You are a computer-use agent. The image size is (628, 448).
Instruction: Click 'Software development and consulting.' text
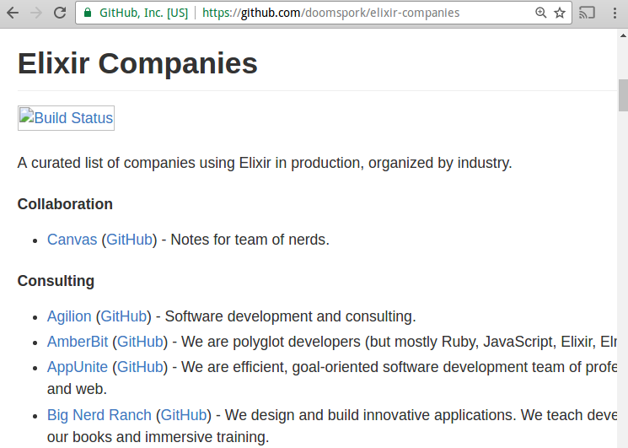click(290, 316)
